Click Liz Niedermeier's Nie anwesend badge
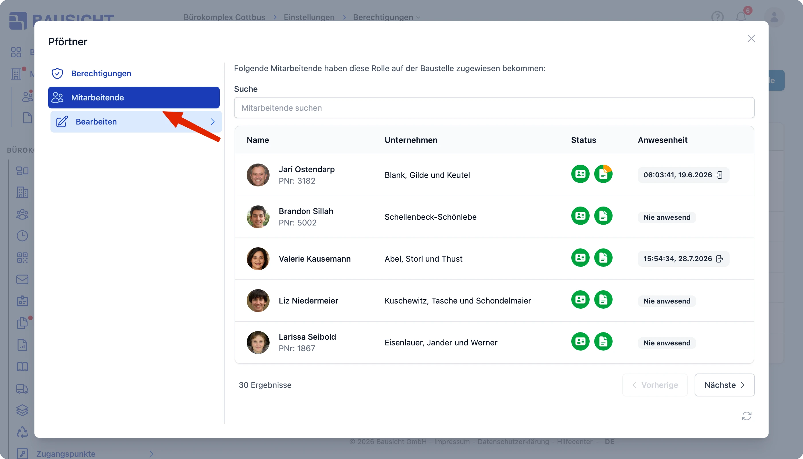 click(667, 301)
